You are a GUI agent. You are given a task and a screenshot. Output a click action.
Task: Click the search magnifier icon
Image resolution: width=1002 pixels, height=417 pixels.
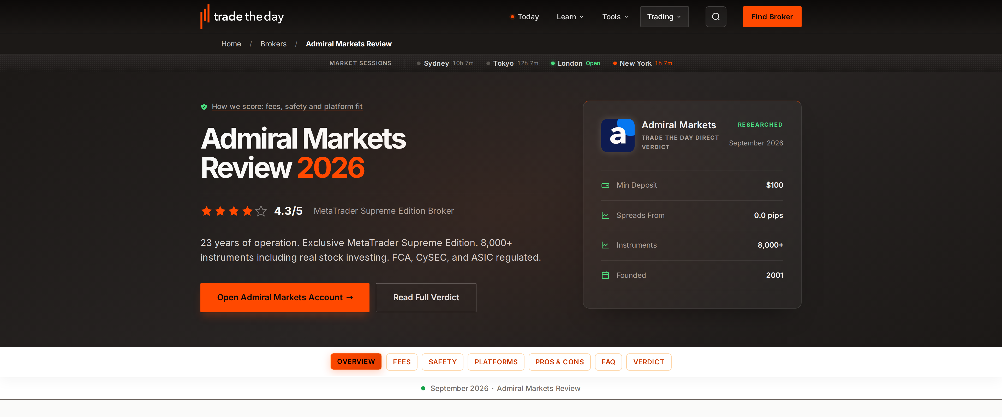pyautogui.click(x=716, y=17)
